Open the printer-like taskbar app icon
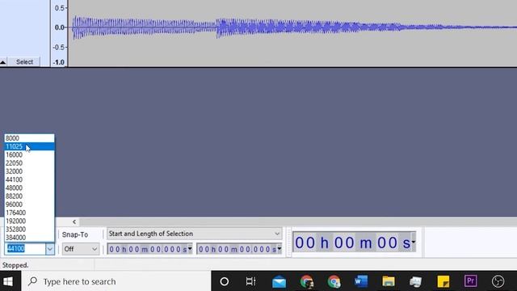The image size is (517, 291). click(416, 281)
